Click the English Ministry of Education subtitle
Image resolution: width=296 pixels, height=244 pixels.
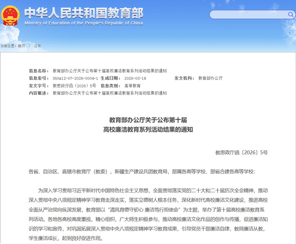point(83,23)
